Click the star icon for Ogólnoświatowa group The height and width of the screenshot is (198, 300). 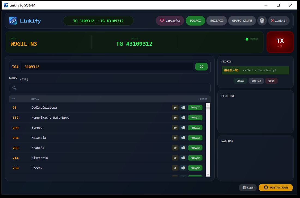(x=175, y=108)
